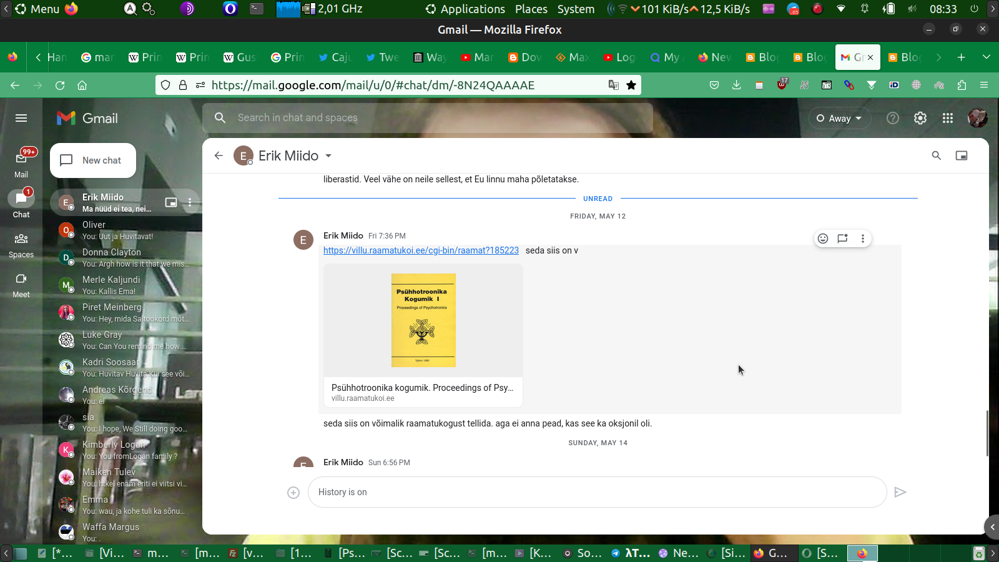Screen dimensions: 999x562
Task: Open the villu.raamatukoi.ee link
Action: [421, 250]
